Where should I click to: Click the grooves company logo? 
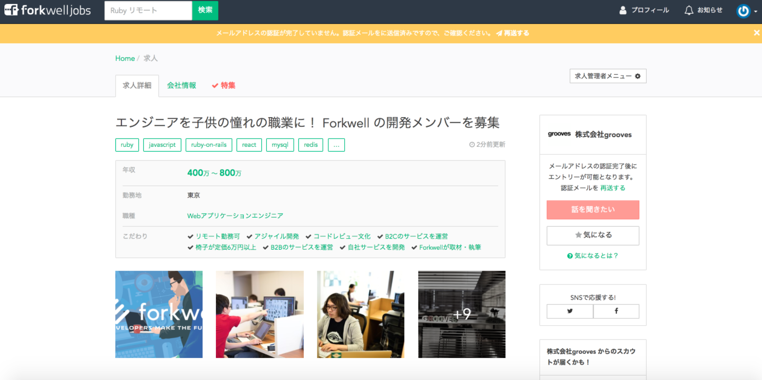559,134
